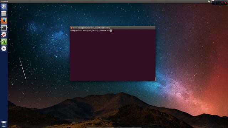Click the terminal title bar text
Screen dimensions: 228x128
tap(94, 28)
